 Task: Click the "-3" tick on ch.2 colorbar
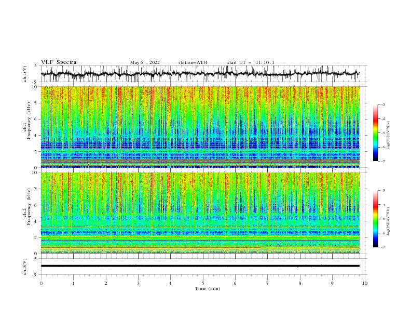[383, 191]
